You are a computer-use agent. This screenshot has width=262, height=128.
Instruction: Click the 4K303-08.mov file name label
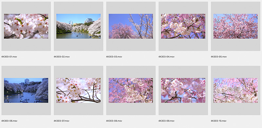click(x=114, y=121)
